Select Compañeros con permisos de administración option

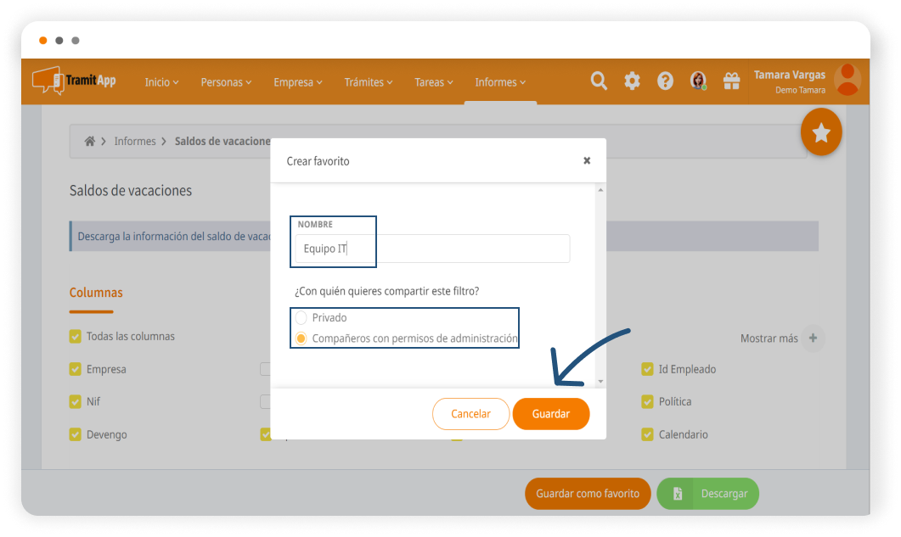coord(301,338)
